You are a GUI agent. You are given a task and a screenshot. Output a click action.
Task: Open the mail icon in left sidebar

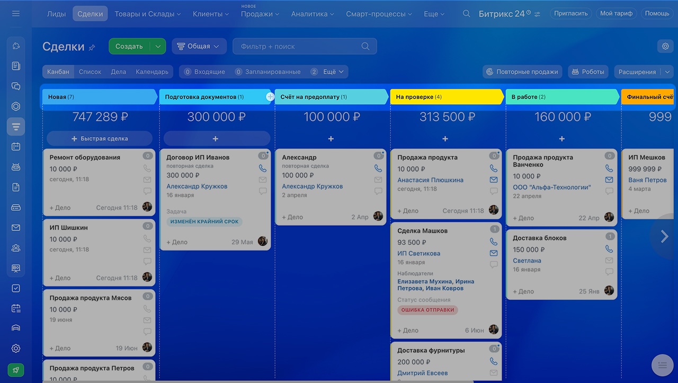point(16,228)
